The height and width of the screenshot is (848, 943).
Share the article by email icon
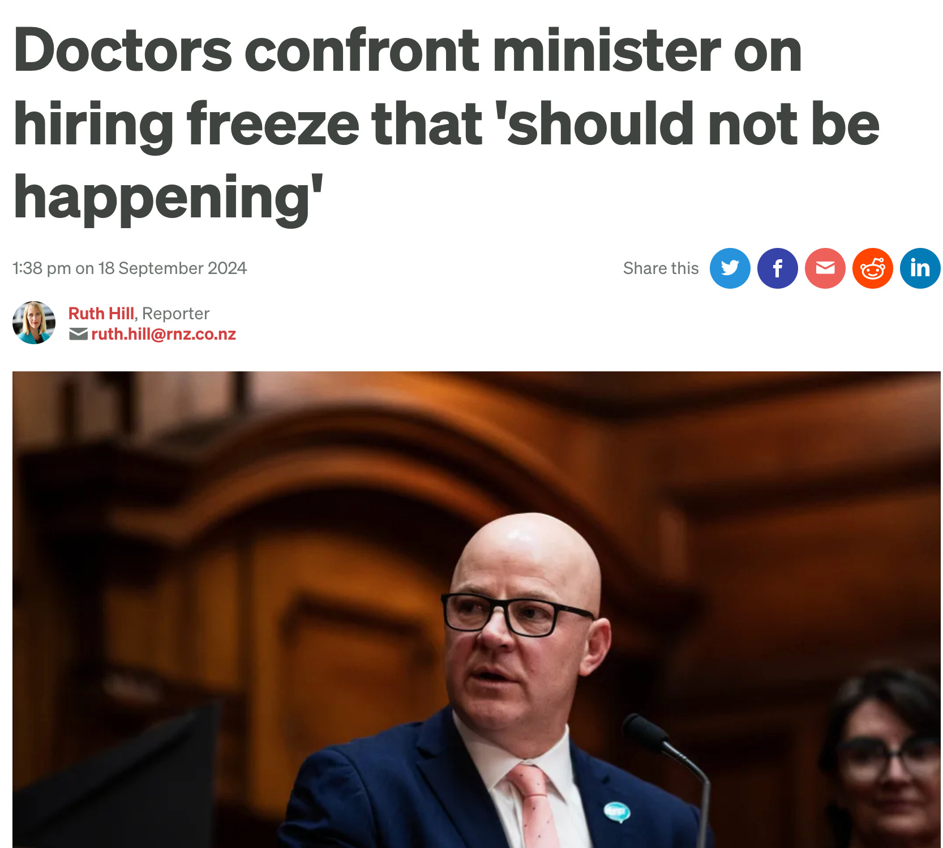click(x=825, y=268)
